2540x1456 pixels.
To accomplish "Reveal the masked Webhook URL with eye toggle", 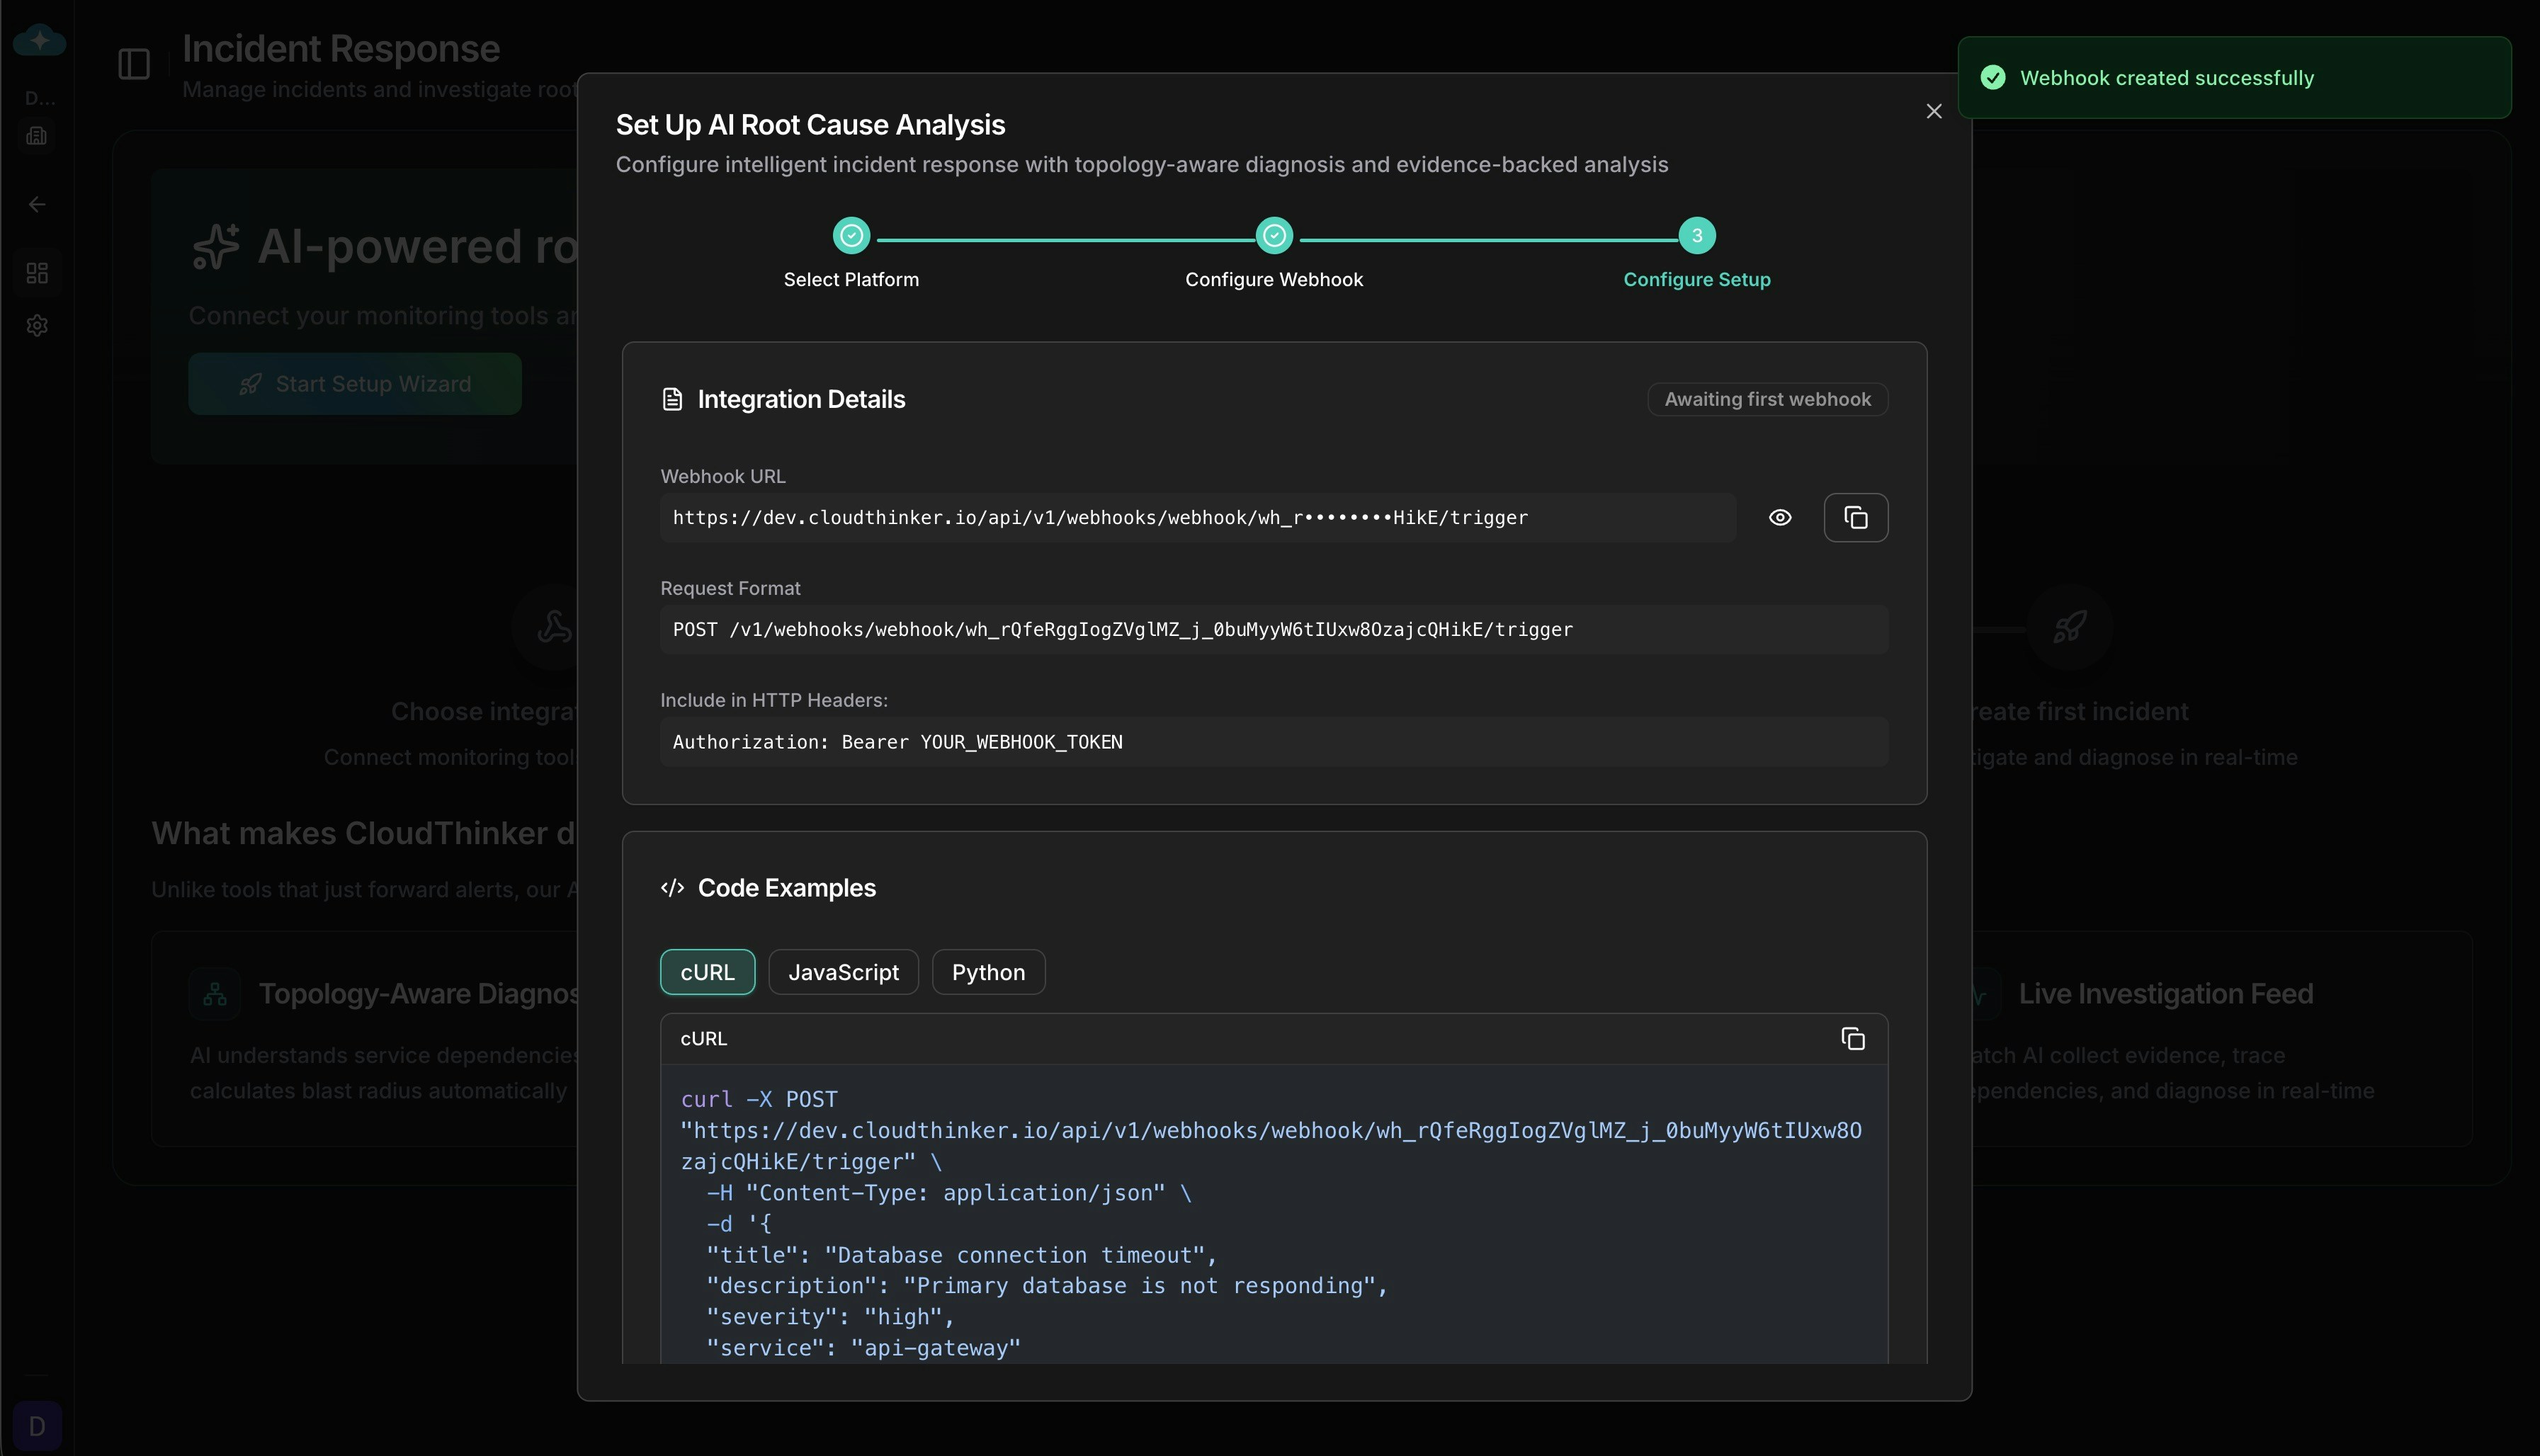I will [x=1780, y=517].
